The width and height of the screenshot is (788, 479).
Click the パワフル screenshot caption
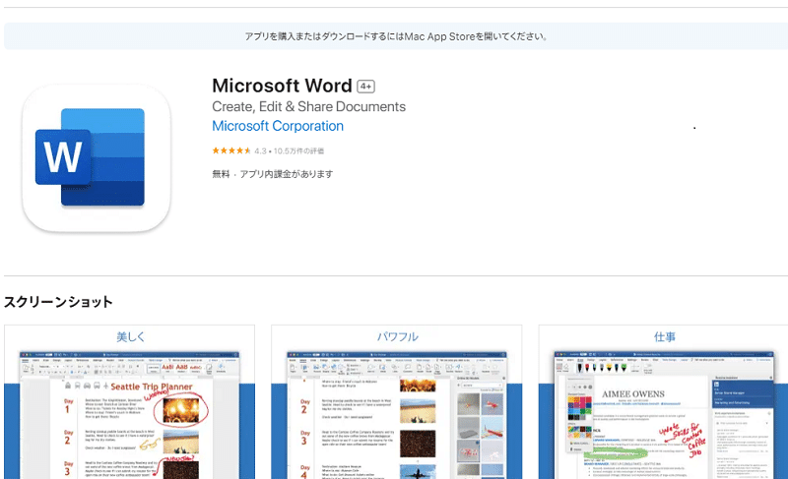coord(397,336)
